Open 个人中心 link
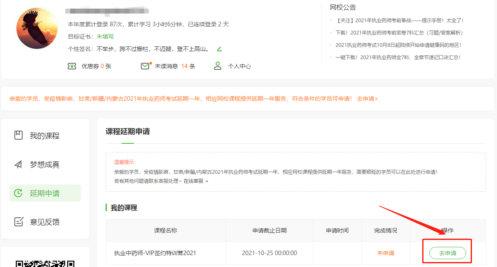 (x=239, y=66)
